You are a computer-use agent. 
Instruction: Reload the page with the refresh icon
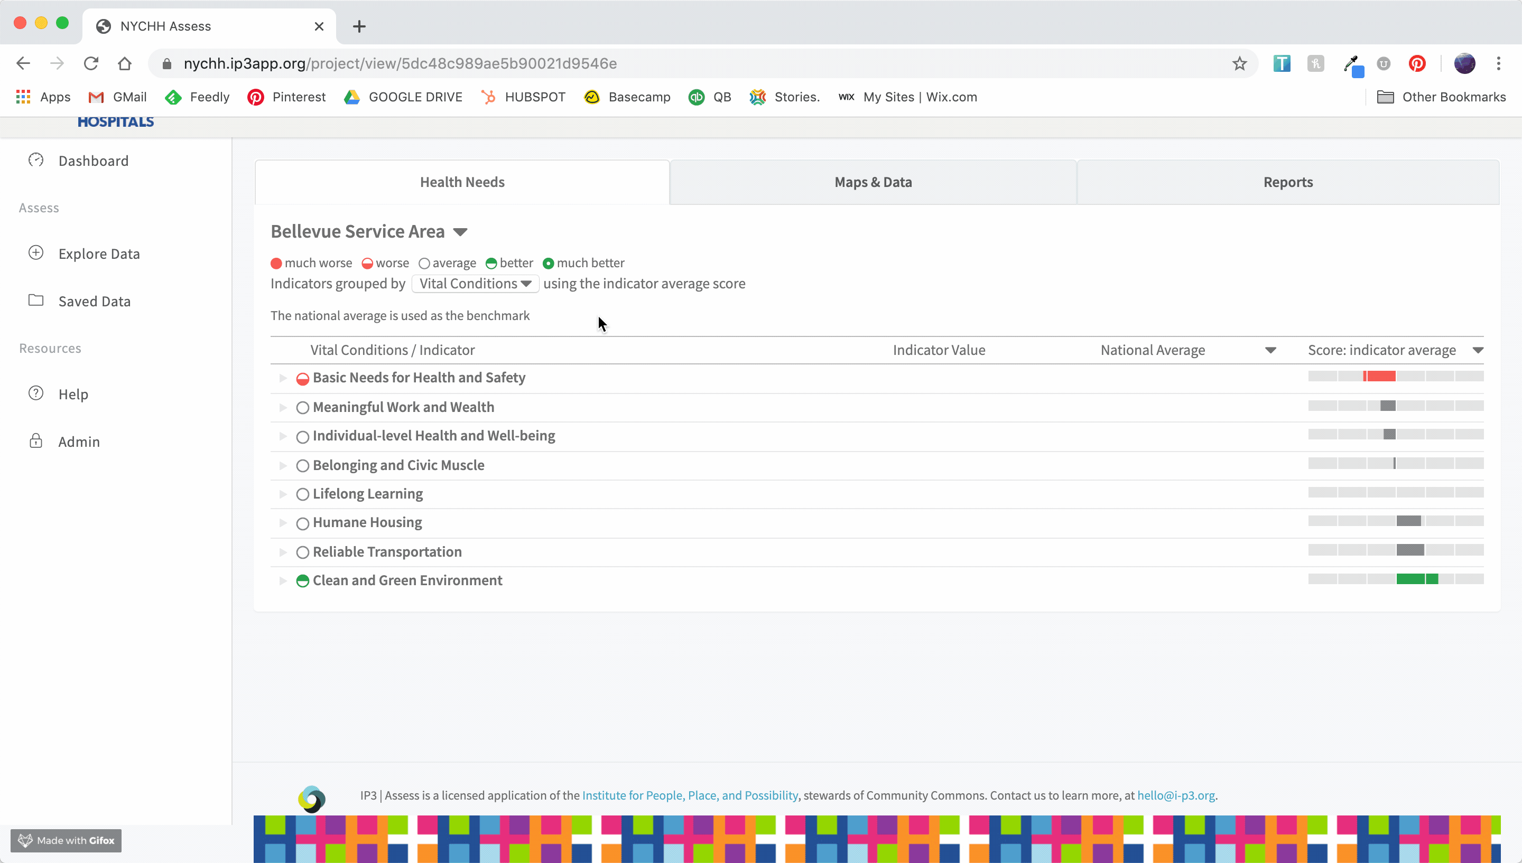coord(91,63)
